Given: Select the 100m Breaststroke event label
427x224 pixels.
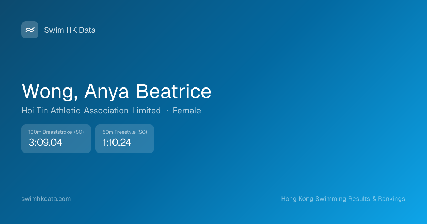Looking at the screenshot, I should click(x=50, y=132).
